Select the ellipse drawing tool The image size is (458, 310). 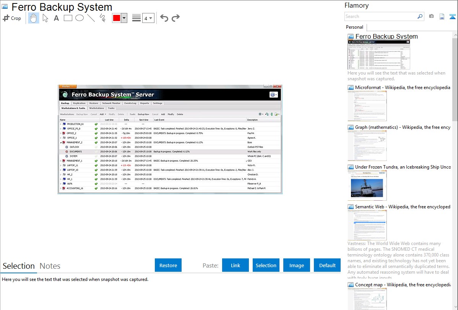coord(80,18)
